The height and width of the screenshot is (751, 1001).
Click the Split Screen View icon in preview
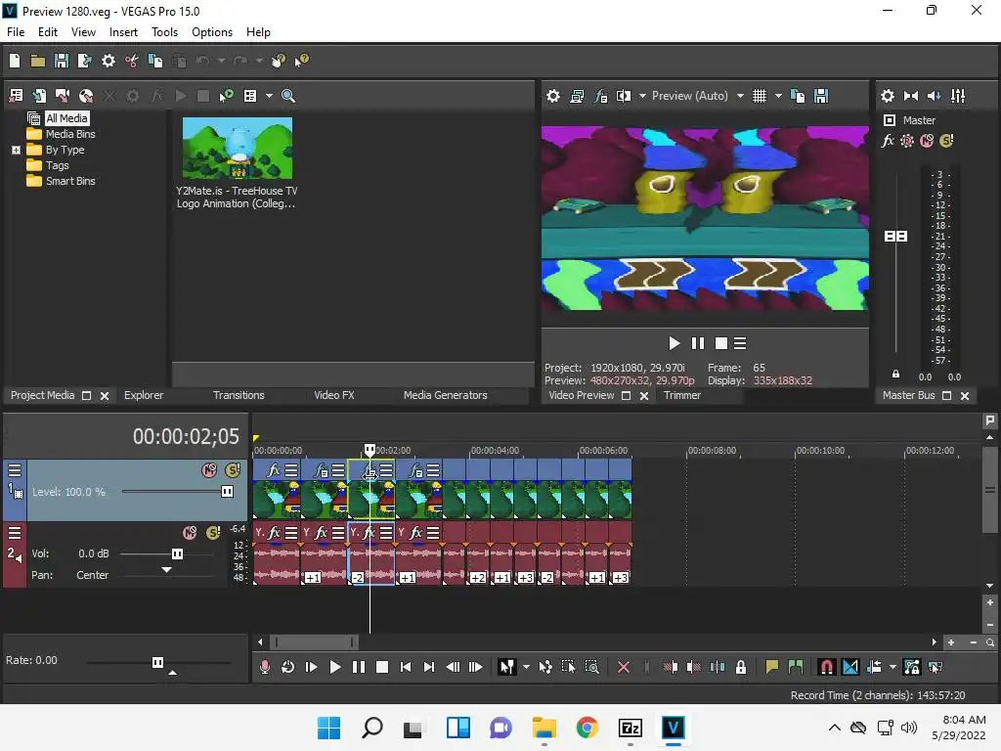click(x=624, y=96)
